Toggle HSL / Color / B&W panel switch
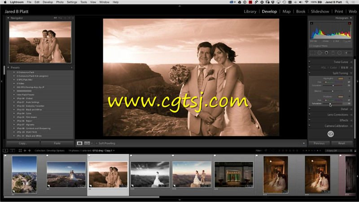 310,67
